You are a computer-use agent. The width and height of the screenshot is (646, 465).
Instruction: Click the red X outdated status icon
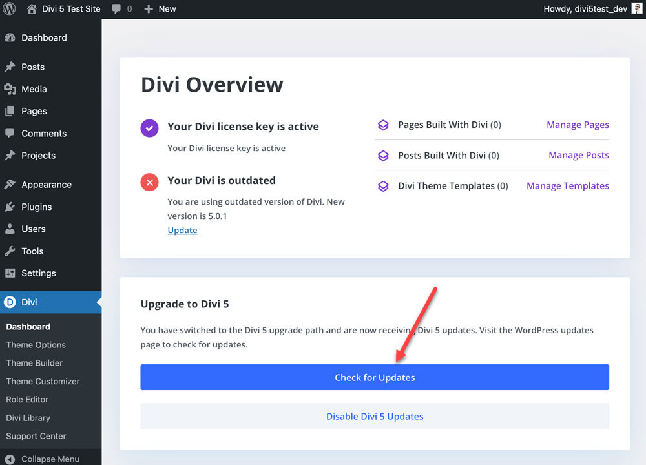[x=150, y=182]
